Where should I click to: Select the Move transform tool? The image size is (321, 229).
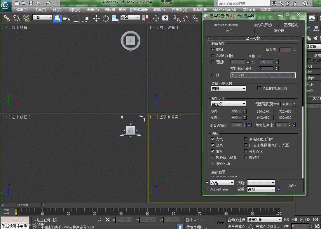96,18
